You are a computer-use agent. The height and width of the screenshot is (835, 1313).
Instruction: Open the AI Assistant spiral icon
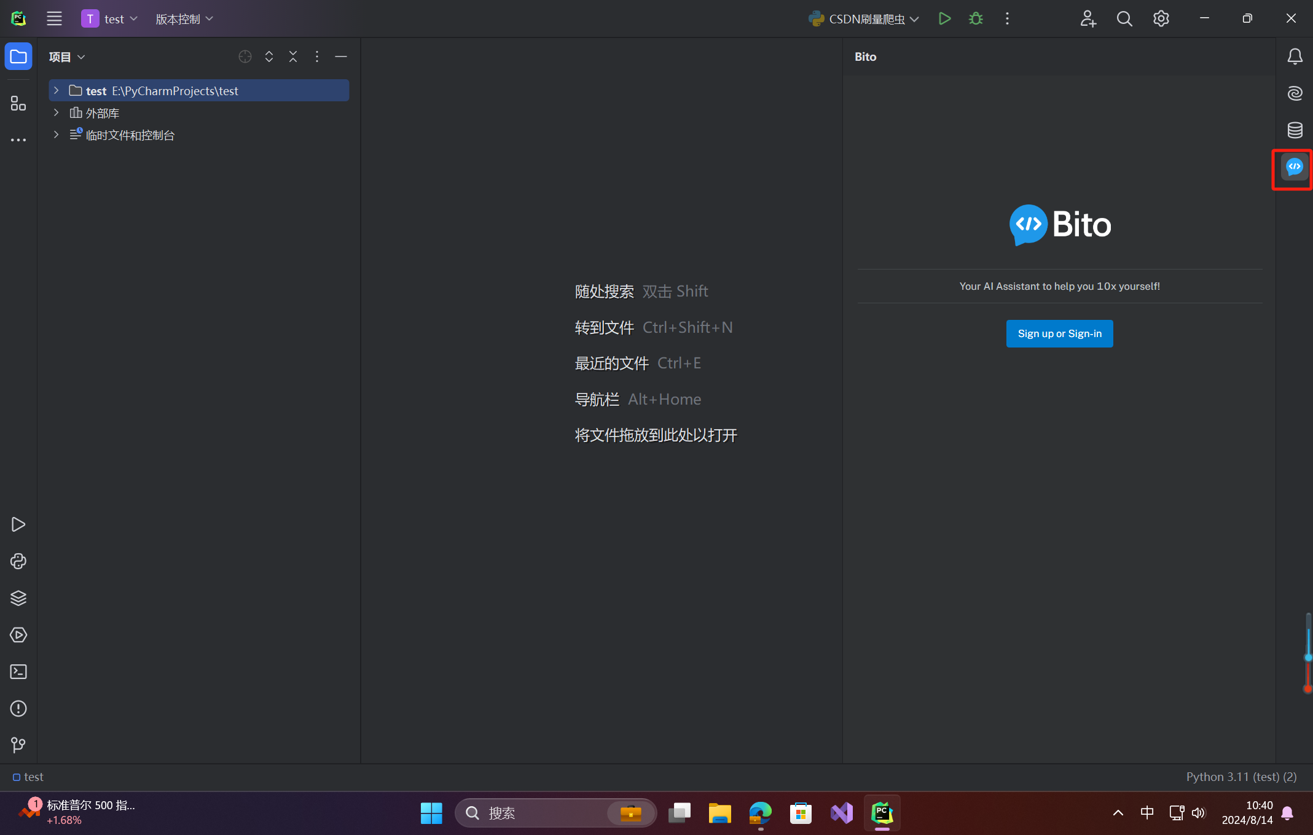click(1295, 93)
